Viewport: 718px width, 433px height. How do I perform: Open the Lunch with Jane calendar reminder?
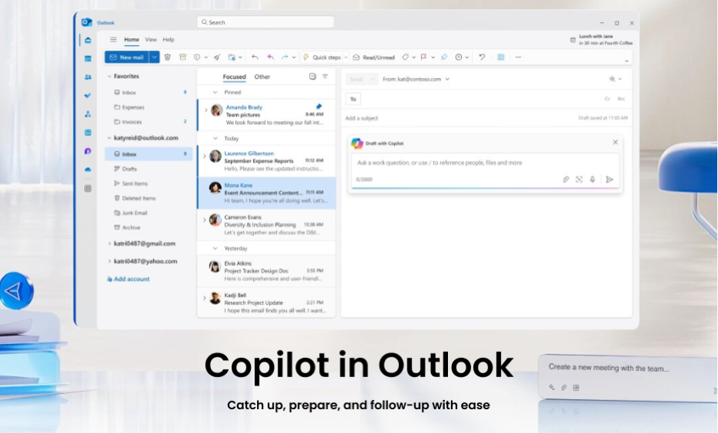(x=601, y=40)
